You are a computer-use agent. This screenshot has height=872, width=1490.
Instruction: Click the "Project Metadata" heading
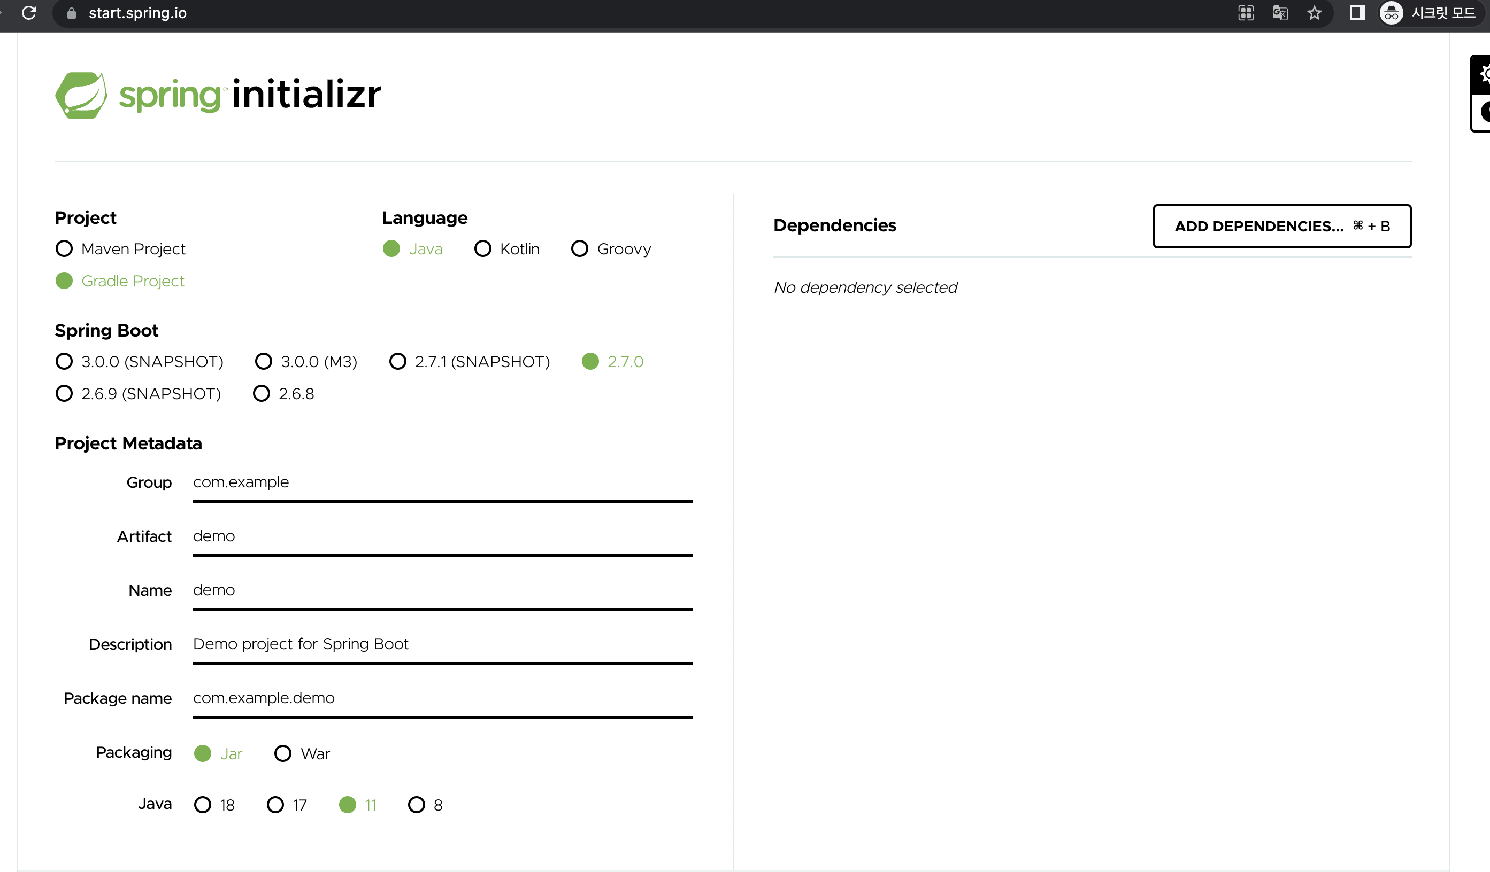tap(128, 443)
